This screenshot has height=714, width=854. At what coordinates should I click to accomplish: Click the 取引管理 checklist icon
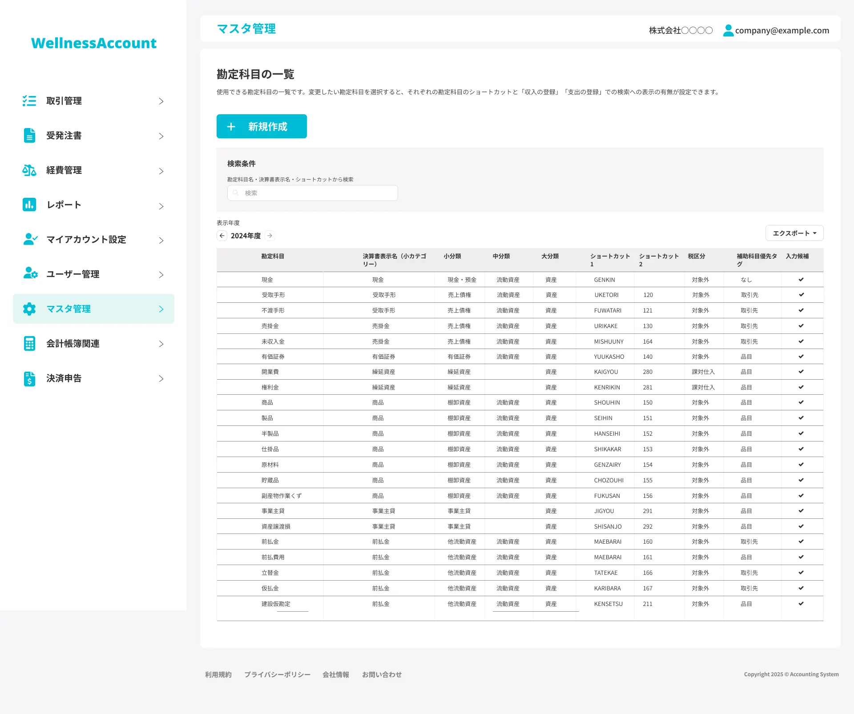tap(29, 101)
